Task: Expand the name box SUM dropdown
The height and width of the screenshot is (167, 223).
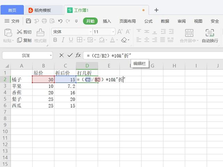Action: (x=51, y=55)
